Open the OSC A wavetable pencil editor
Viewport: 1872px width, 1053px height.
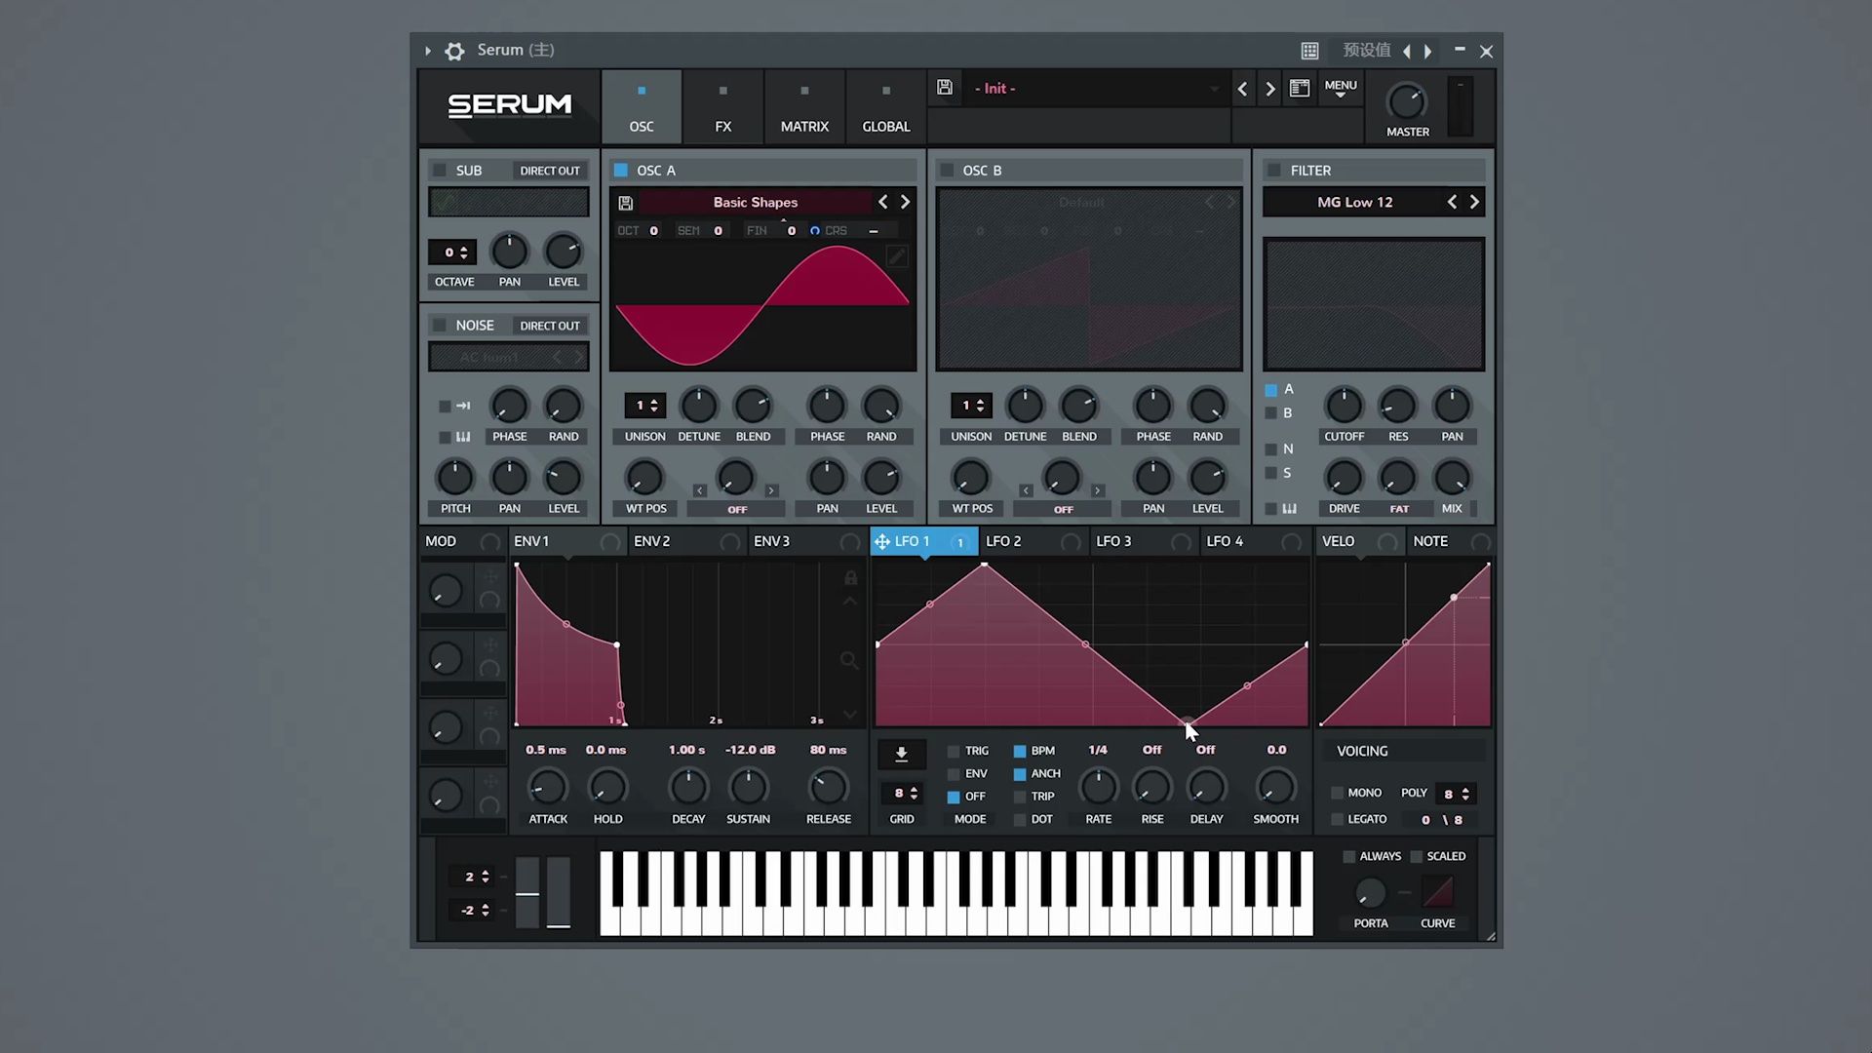pyautogui.click(x=896, y=256)
